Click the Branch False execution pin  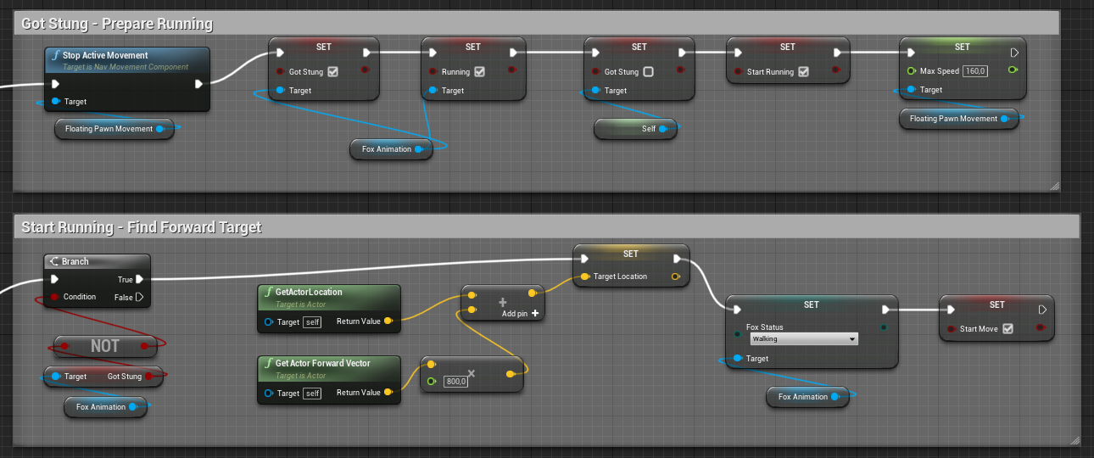[x=139, y=297]
